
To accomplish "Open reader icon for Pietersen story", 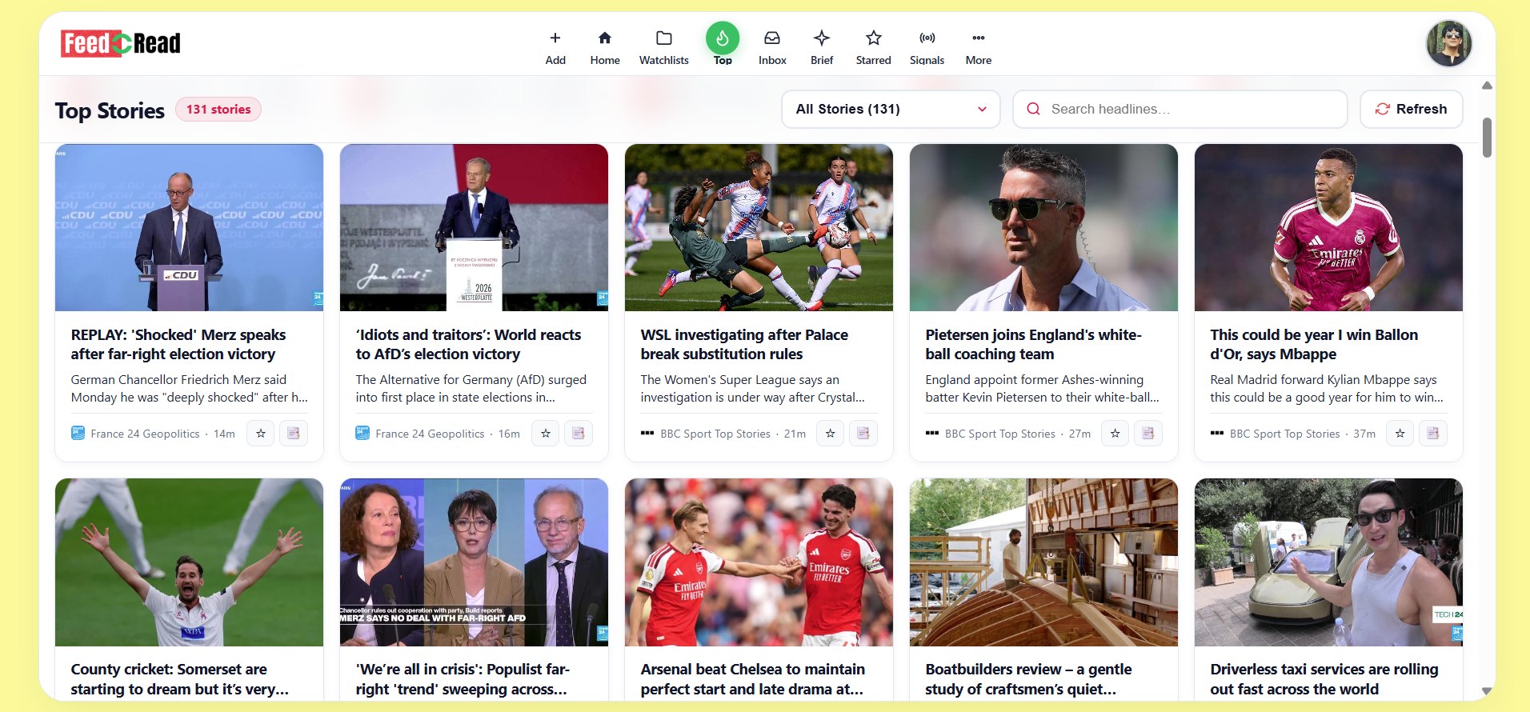I will tap(1148, 434).
